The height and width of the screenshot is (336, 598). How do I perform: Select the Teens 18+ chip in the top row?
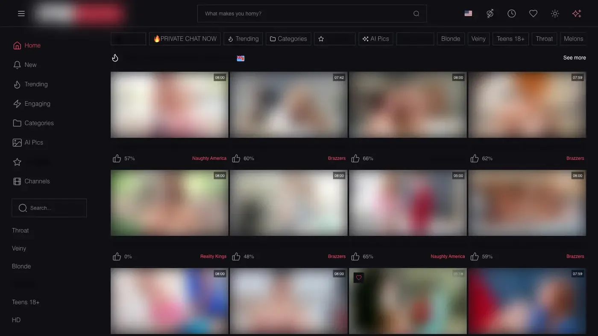click(510, 39)
